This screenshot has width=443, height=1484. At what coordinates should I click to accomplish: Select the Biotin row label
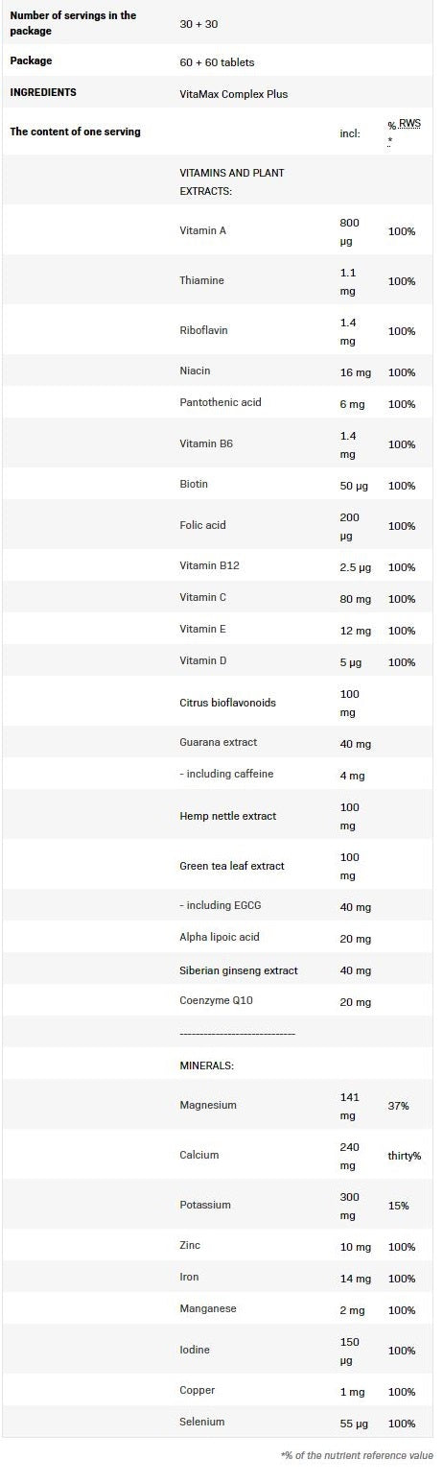(x=194, y=484)
